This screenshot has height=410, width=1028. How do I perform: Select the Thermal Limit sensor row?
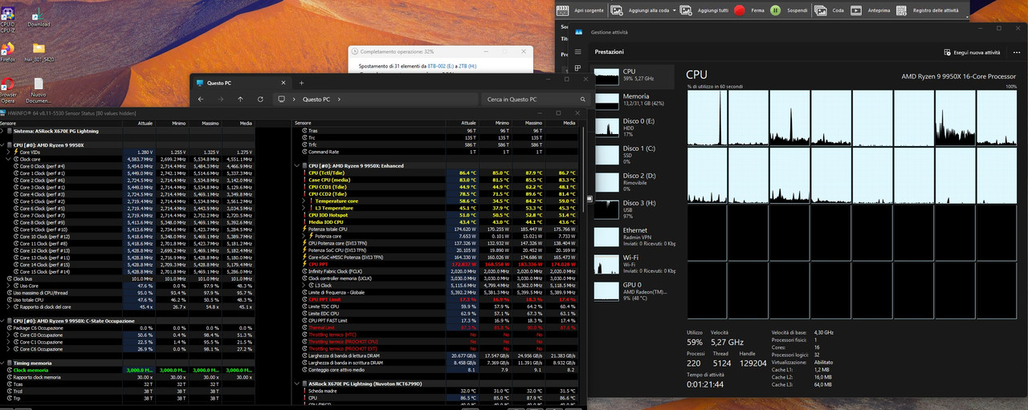click(439, 327)
